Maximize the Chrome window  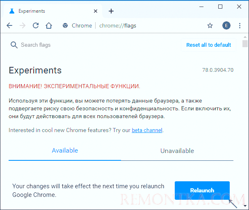tap(220, 7)
